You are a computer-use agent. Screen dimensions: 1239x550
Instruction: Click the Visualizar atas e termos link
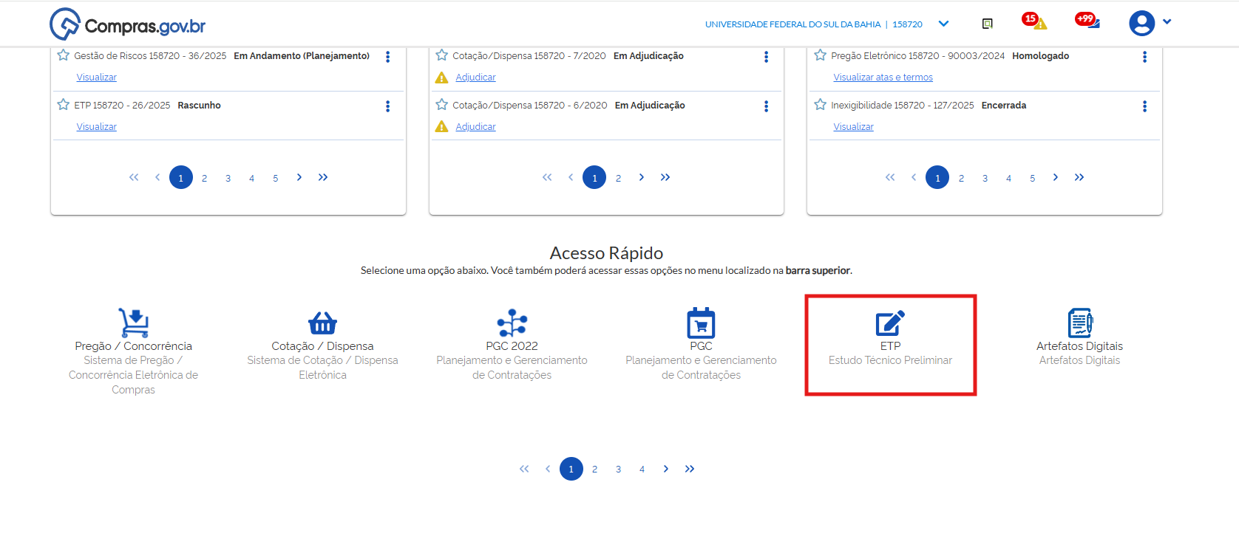pyautogui.click(x=883, y=78)
